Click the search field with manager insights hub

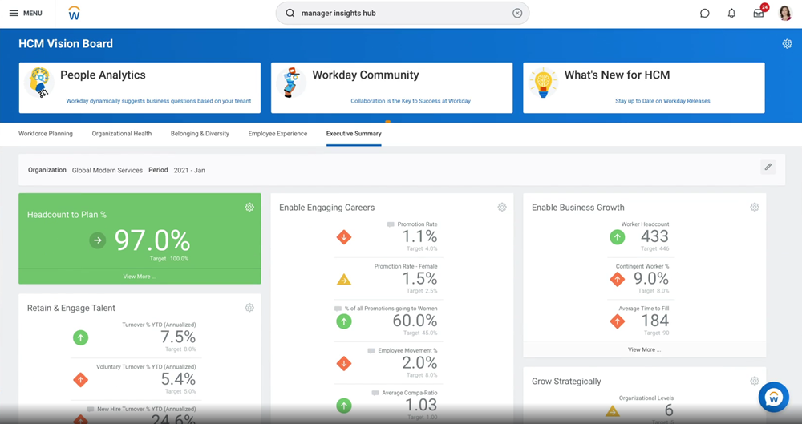coord(403,14)
